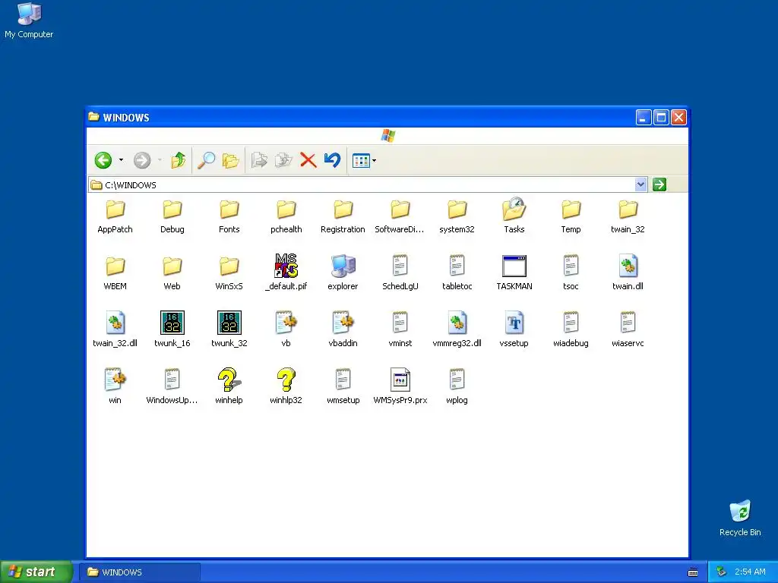
Task: Select the wiaservc file
Action: 628,329
